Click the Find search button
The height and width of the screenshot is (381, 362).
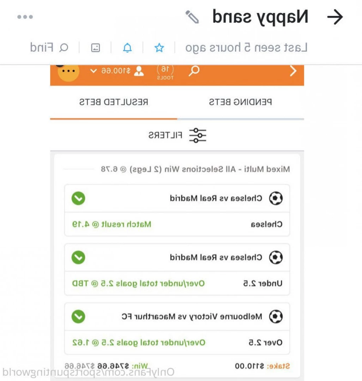[x=49, y=47]
